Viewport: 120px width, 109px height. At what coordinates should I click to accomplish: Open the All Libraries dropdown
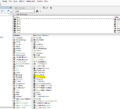click(x=25, y=8)
